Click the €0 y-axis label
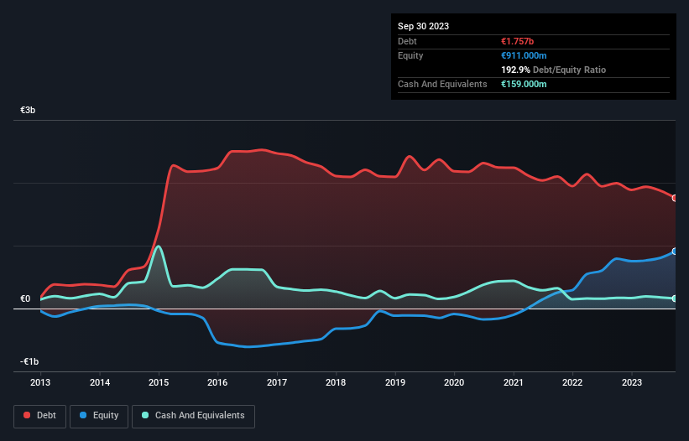The image size is (689, 441). pos(25,298)
